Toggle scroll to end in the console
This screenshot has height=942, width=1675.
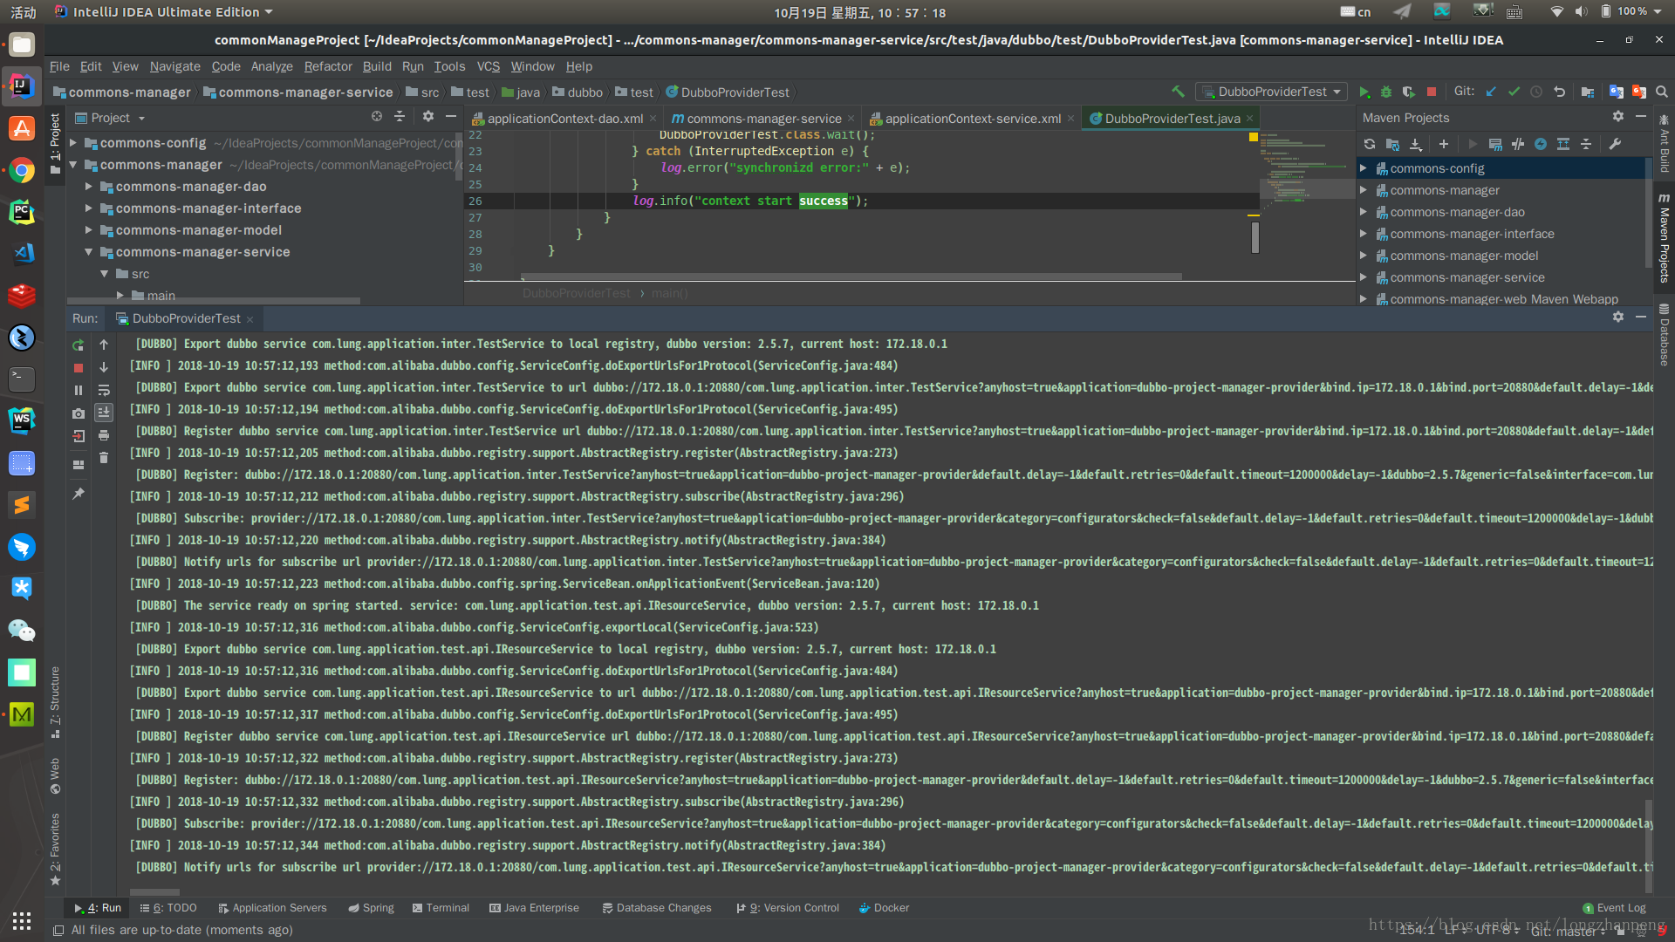(x=104, y=413)
